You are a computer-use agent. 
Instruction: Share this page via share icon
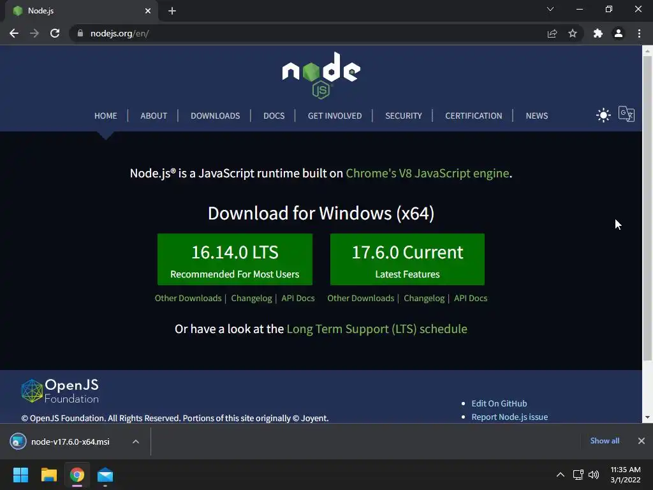point(552,33)
